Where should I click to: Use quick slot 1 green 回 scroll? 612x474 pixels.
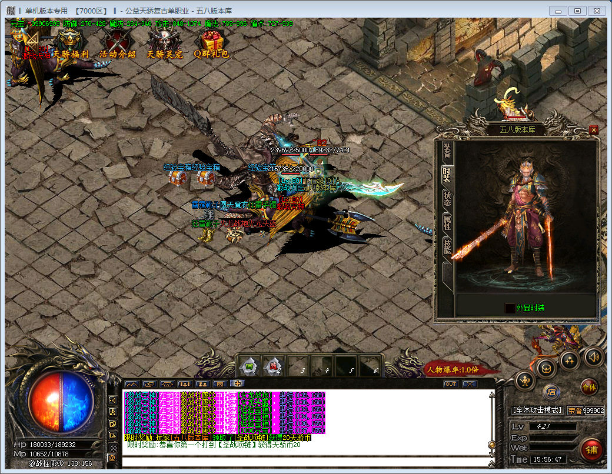250,366
